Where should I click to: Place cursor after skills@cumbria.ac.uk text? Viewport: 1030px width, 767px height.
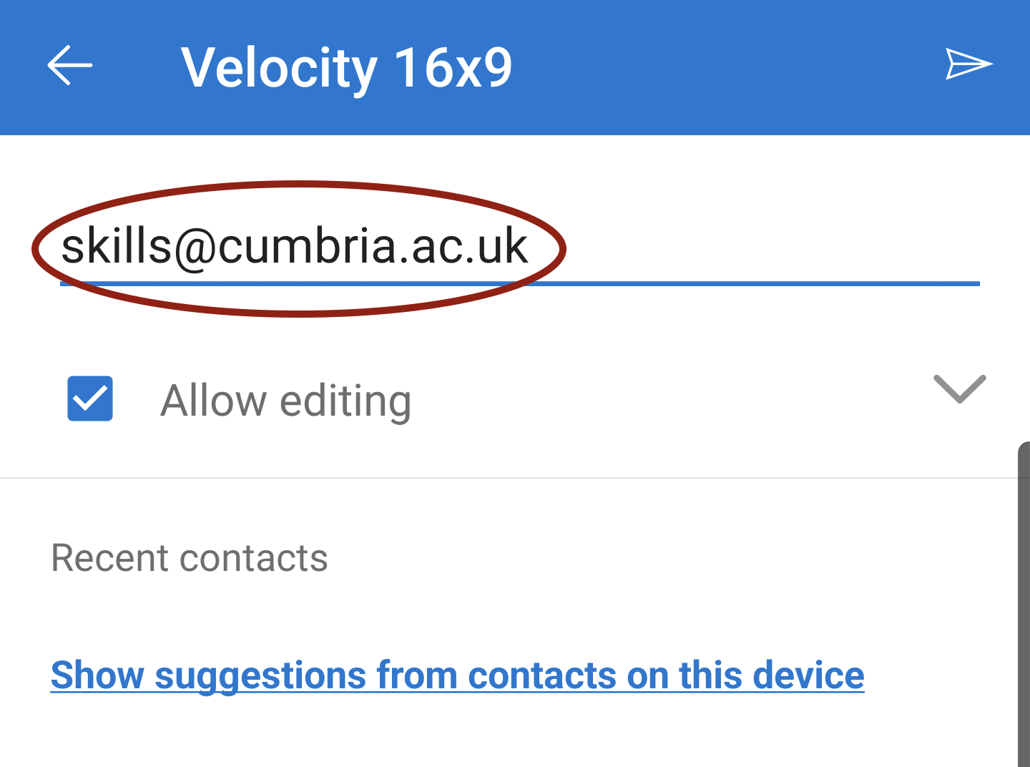click(530, 246)
